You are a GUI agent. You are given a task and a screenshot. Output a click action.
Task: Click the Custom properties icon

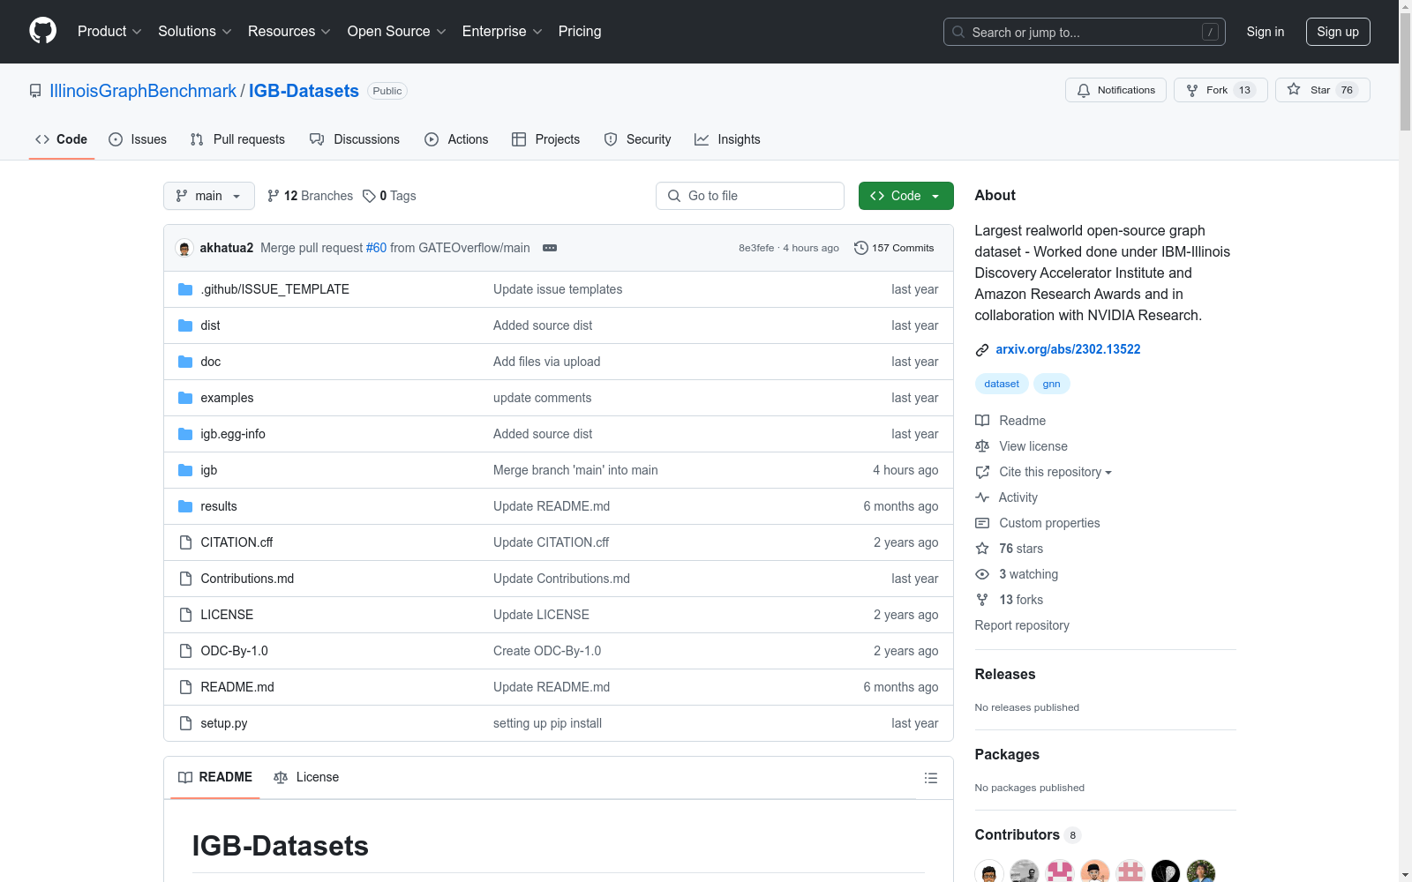[982, 523]
